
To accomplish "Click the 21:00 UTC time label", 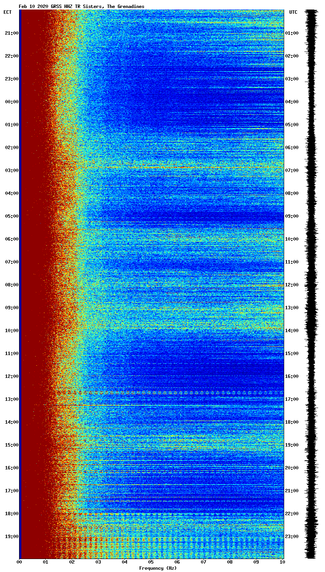I will (x=292, y=491).
